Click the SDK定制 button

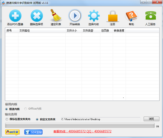33,132
